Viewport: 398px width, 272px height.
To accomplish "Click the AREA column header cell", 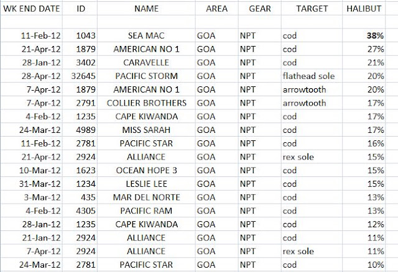I will coord(217,9).
